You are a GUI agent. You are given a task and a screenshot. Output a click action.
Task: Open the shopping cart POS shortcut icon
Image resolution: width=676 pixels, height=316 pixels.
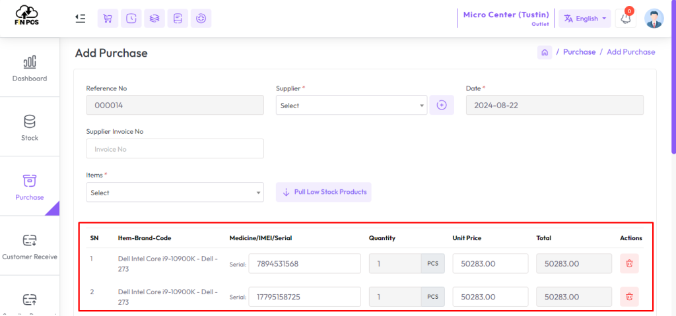click(x=108, y=18)
